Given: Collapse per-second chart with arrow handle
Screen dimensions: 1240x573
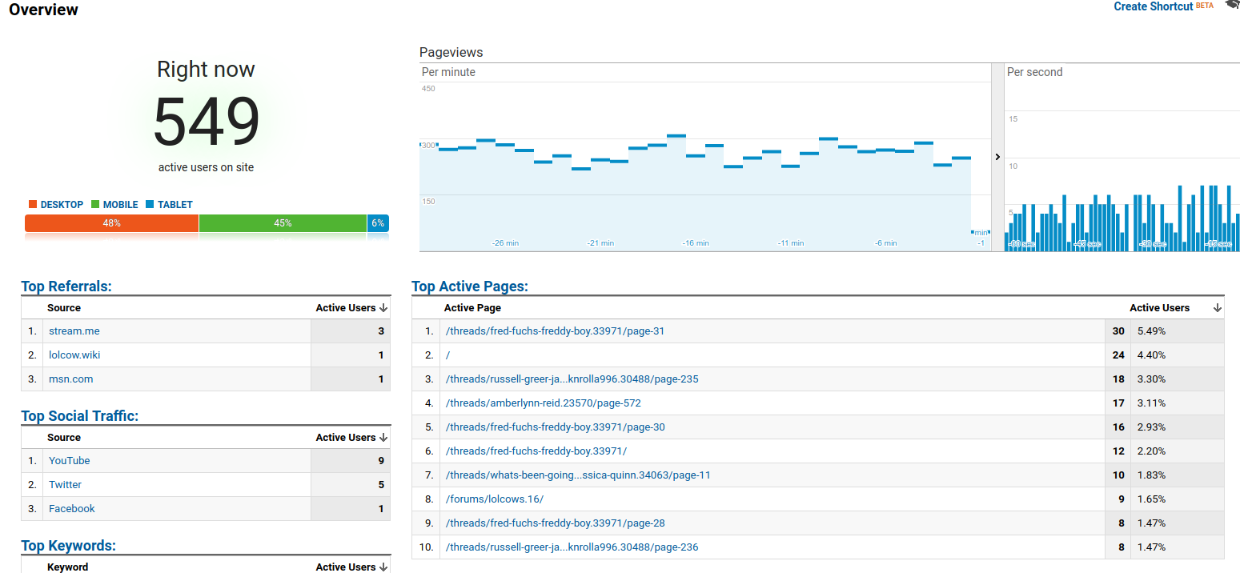Looking at the screenshot, I should tap(997, 157).
